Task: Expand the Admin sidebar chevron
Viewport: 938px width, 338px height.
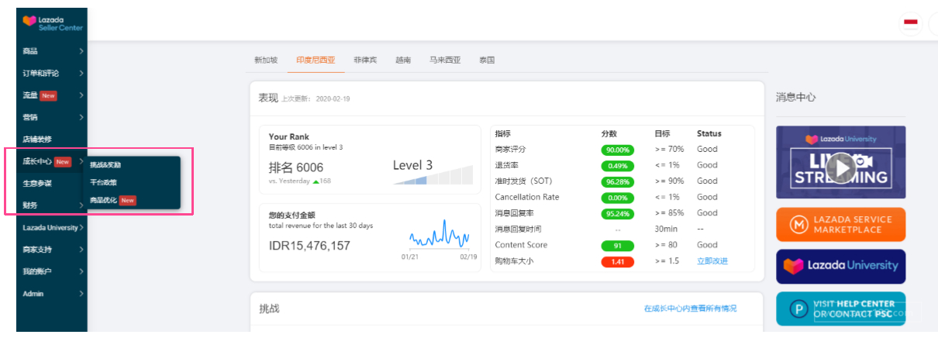Action: 81,294
